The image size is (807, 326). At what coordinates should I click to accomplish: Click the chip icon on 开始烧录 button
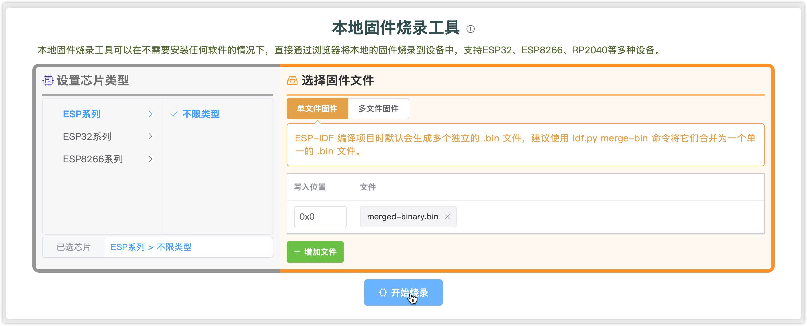click(x=383, y=293)
